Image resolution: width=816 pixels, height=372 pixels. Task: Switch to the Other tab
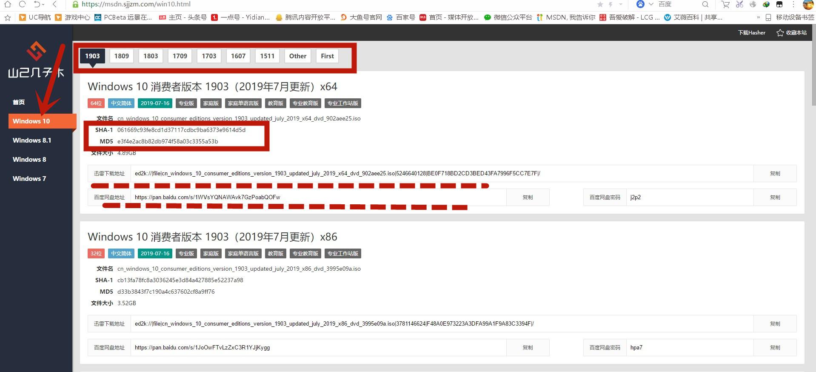tap(298, 56)
